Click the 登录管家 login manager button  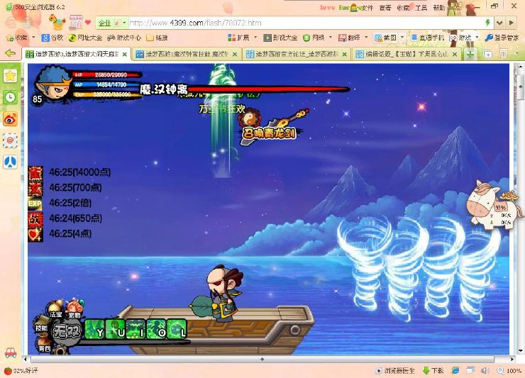[502, 38]
